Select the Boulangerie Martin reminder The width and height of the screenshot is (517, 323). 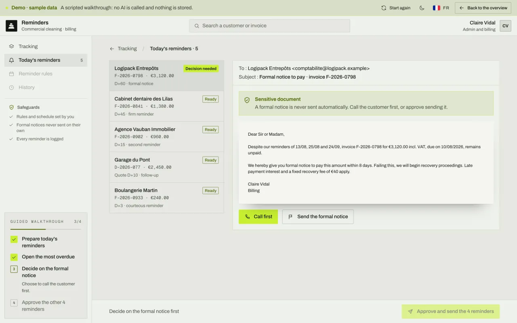click(x=166, y=198)
